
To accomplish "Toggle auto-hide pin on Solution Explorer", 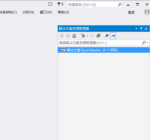I will pos(141,29).
